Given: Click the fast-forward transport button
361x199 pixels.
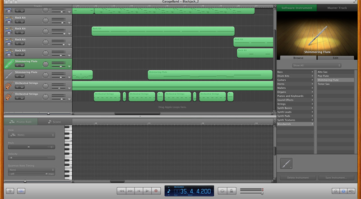Looking at the screenshot, I should pos(130,191).
